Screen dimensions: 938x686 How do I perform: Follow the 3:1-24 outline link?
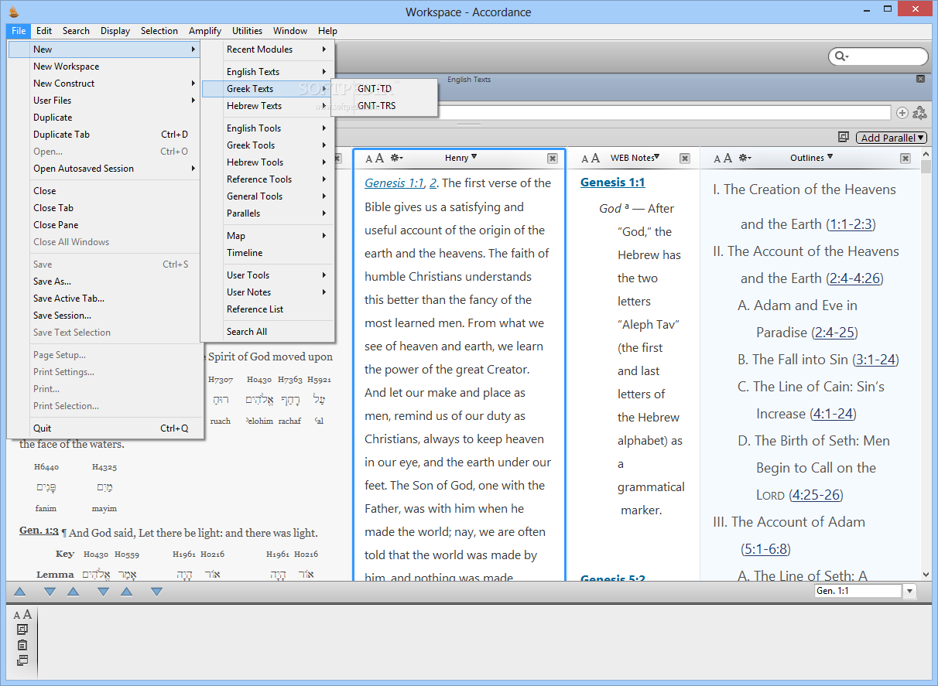(875, 360)
